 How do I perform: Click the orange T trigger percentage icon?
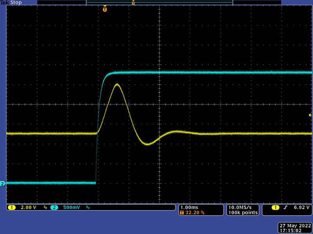click(182, 213)
